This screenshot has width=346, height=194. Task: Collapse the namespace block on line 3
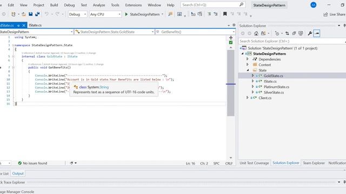point(13,45)
